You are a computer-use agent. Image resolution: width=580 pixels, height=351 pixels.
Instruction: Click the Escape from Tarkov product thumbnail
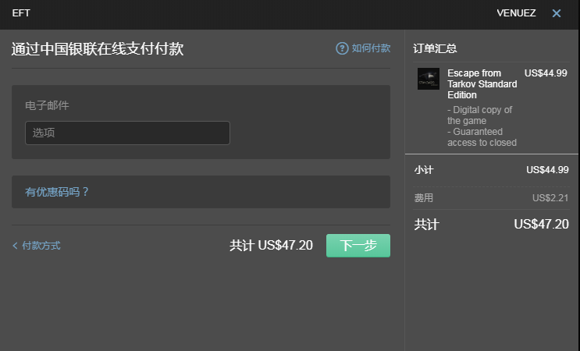[x=428, y=79]
